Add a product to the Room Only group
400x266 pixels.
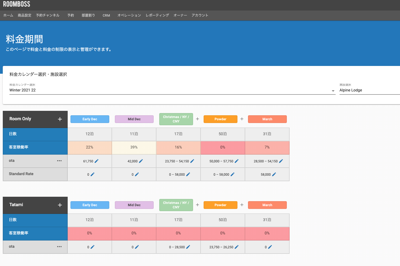(60, 119)
